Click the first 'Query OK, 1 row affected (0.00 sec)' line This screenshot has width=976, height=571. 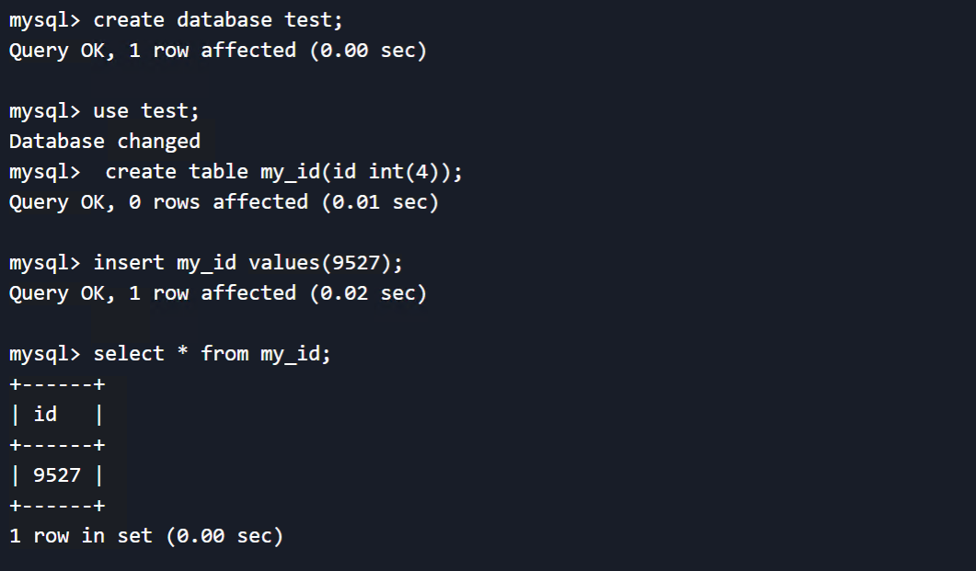218,51
